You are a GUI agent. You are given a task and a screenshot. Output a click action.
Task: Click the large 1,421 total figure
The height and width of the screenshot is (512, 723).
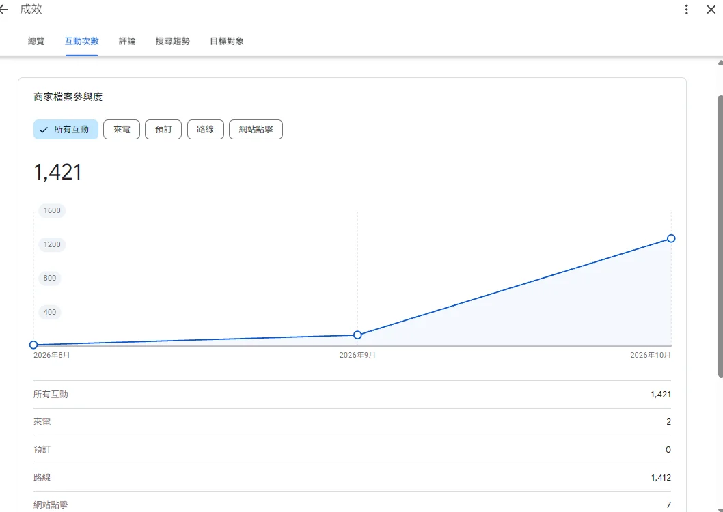tap(57, 172)
